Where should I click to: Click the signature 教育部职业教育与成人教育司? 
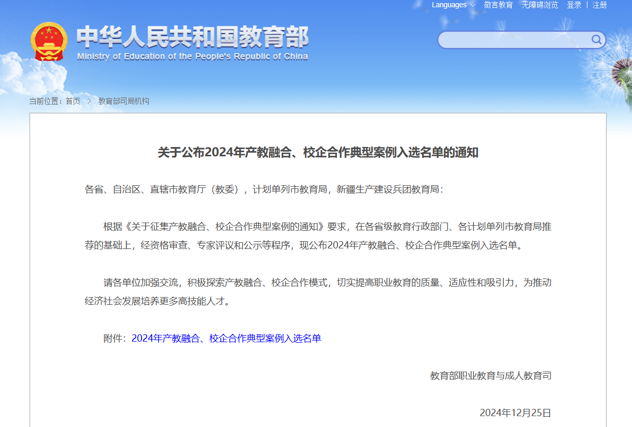[x=490, y=376]
